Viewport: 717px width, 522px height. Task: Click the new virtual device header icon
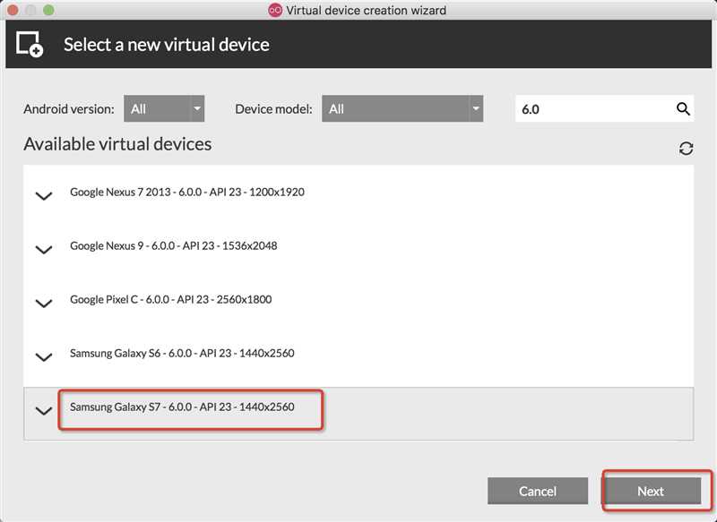point(30,44)
